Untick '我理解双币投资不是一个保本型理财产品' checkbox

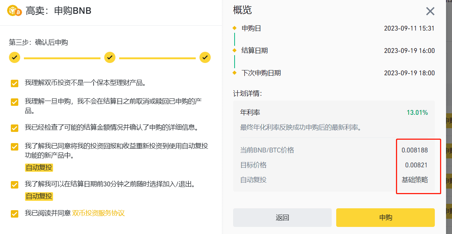point(15,83)
